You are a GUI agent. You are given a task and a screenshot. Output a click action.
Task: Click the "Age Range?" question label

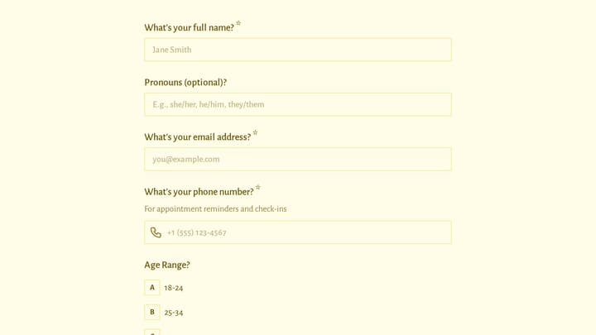pyautogui.click(x=167, y=265)
